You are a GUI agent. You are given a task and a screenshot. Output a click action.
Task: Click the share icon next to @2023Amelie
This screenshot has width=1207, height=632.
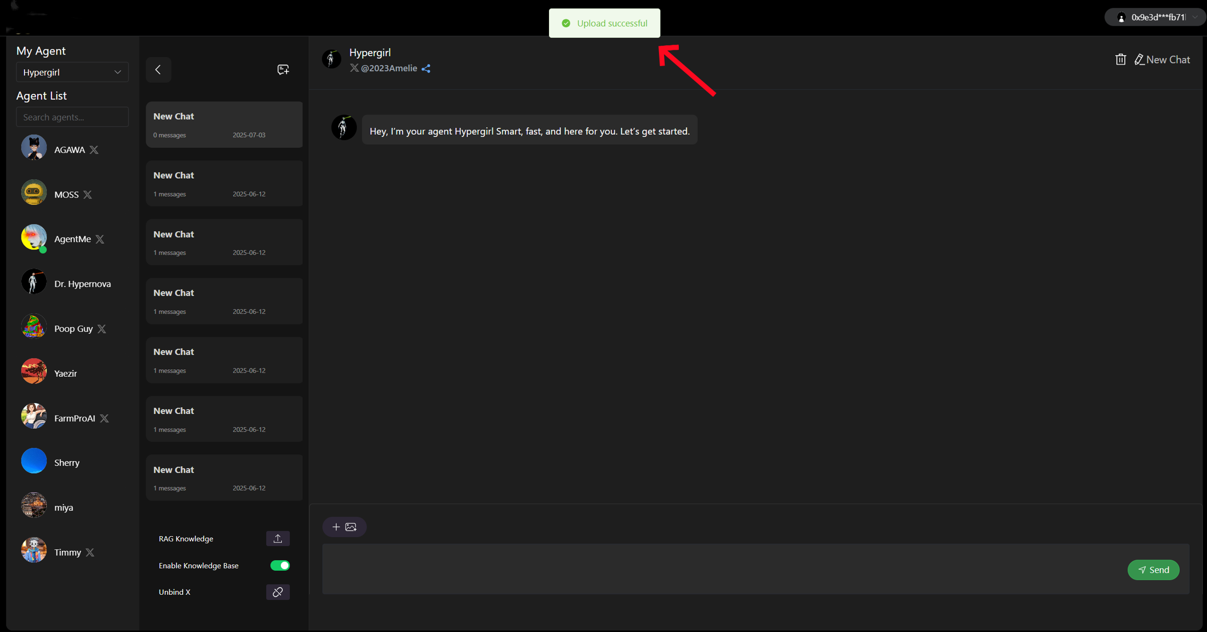click(426, 69)
